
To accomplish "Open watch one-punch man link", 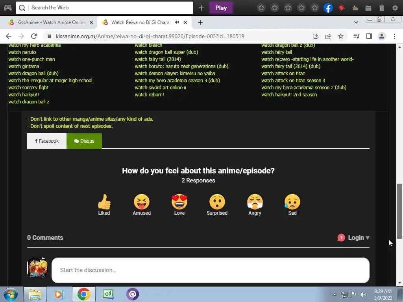I will coord(31,59).
